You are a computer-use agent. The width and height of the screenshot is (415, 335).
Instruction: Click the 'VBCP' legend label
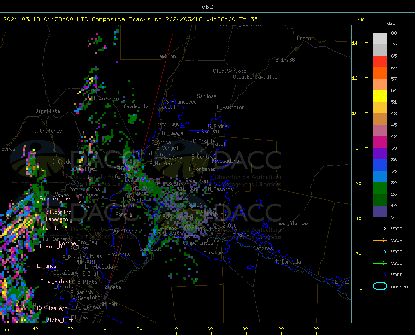397,229
